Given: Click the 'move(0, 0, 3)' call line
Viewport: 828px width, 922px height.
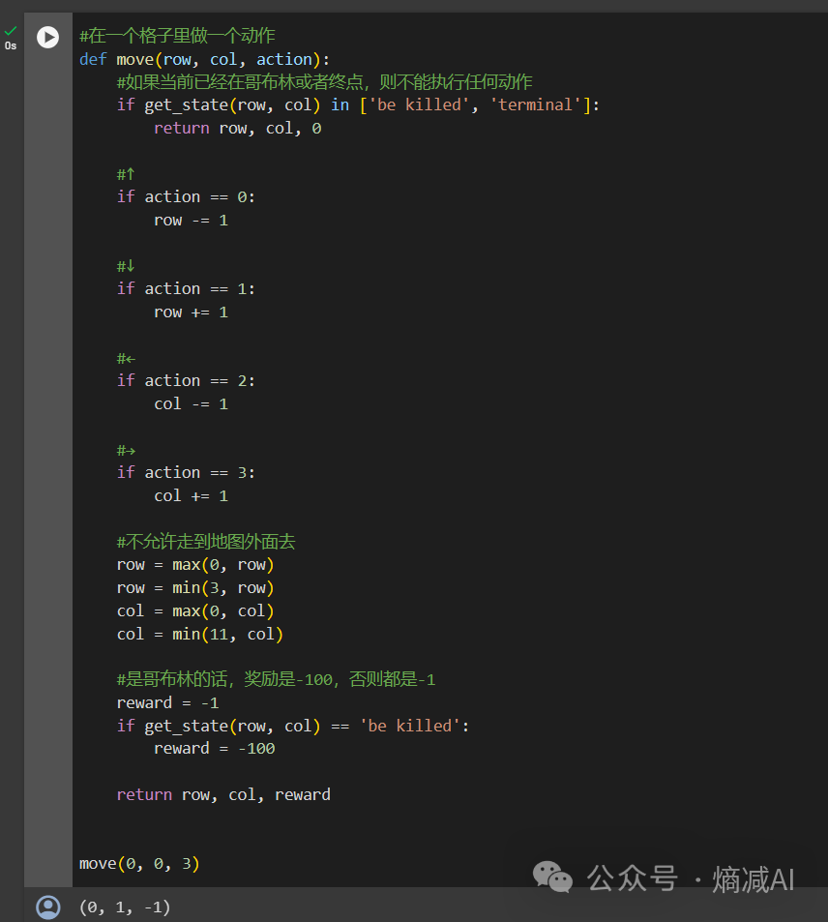Looking at the screenshot, I should point(139,863).
